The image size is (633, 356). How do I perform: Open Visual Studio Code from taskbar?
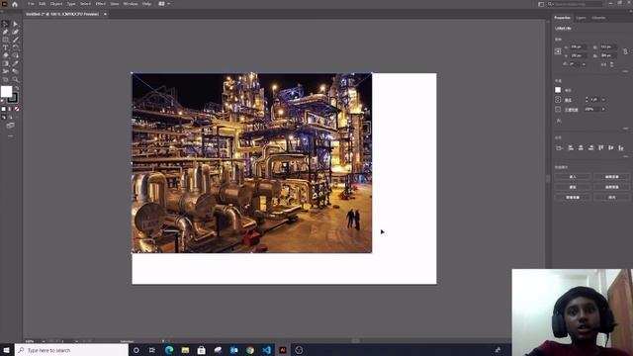[266, 350]
